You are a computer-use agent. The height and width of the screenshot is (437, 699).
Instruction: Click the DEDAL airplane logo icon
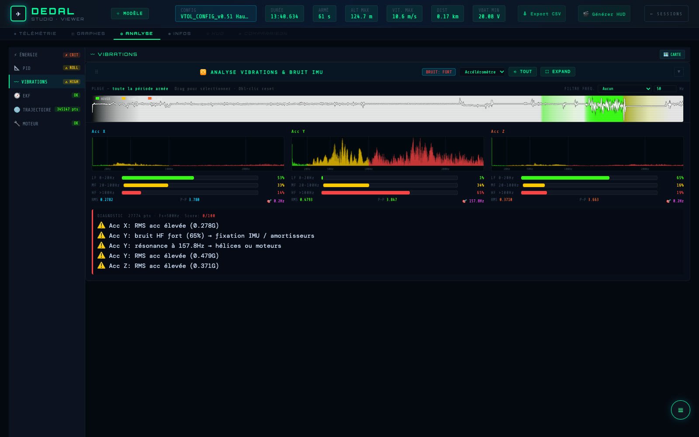click(18, 14)
